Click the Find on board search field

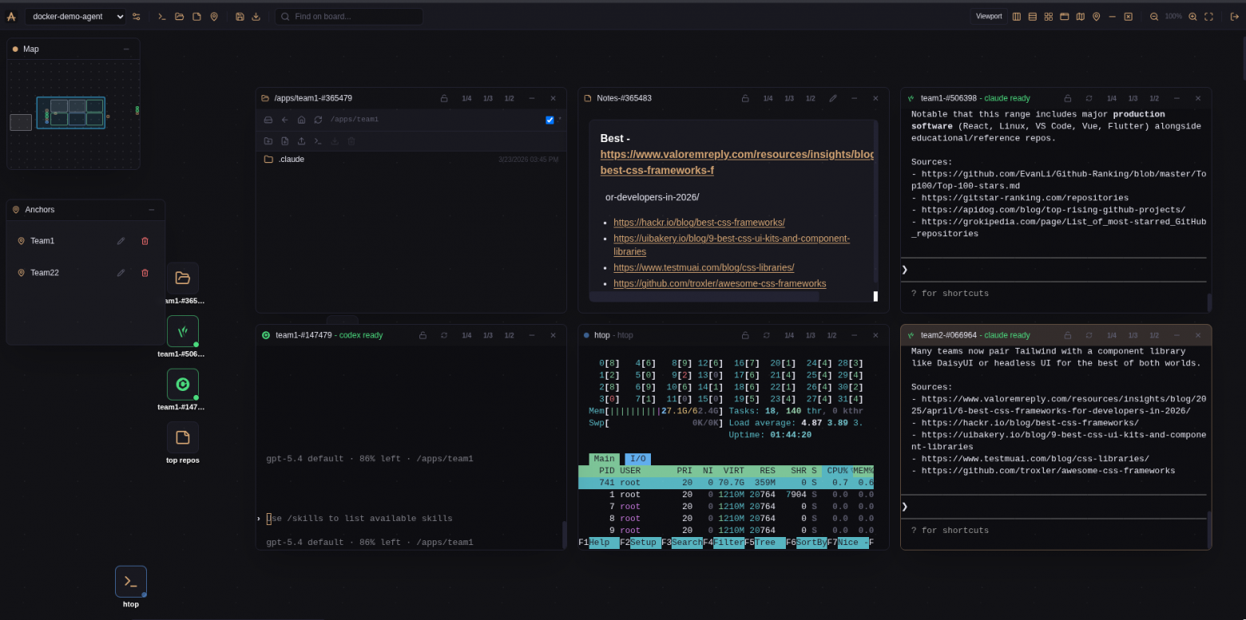coord(351,17)
